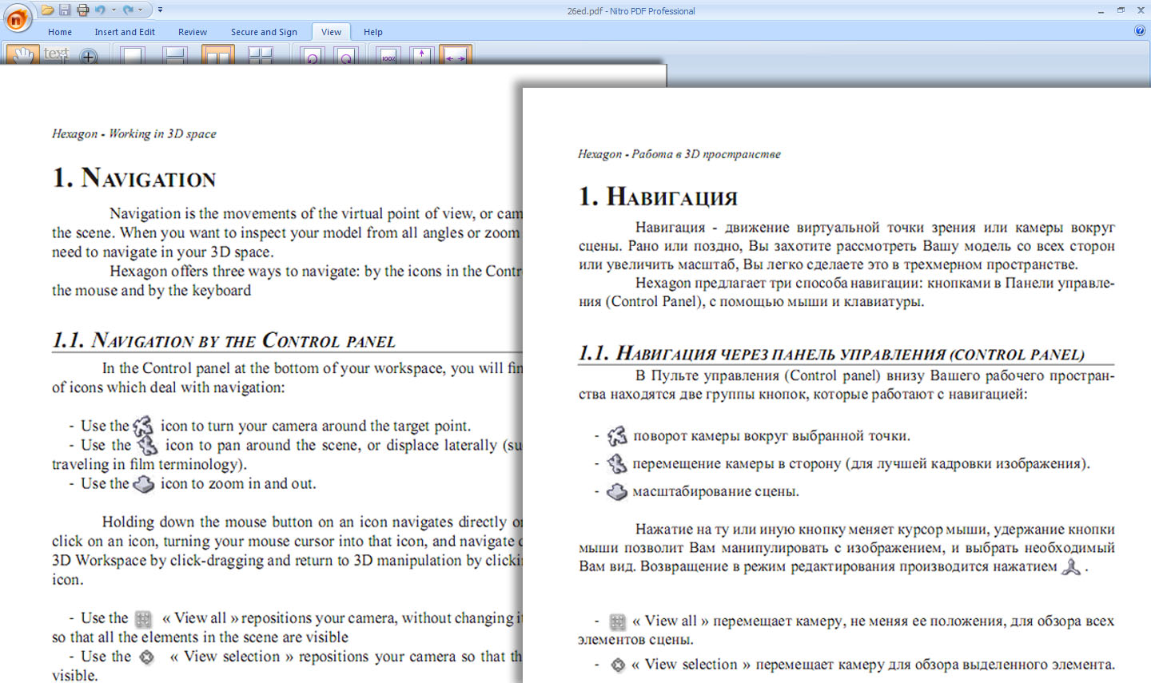Toggle the fit width zoom button
This screenshot has width=1151, height=683.
tap(456, 55)
